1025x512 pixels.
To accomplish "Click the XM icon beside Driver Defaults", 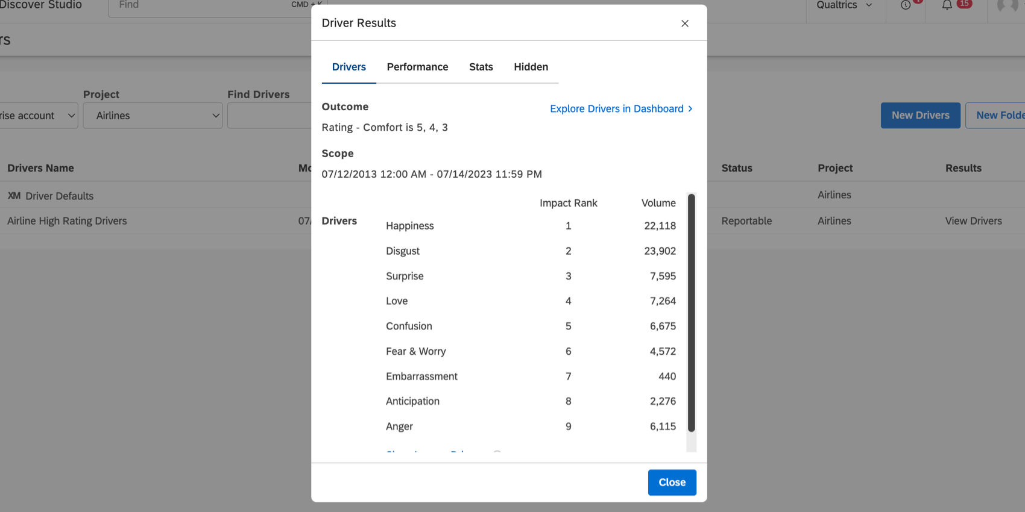I will point(14,196).
